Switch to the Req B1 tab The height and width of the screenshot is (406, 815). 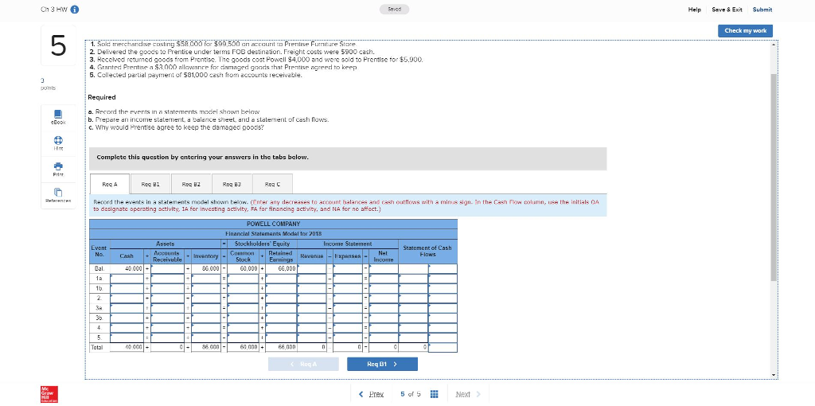(x=150, y=184)
